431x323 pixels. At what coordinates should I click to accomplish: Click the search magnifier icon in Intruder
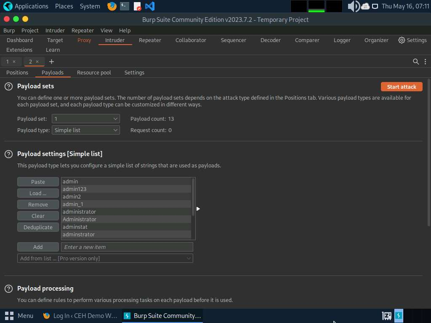416,61
